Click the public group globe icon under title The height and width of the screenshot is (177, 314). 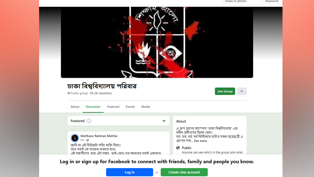point(69,93)
